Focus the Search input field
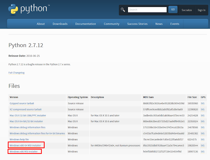This screenshot has height=160, width=210. [147, 10]
